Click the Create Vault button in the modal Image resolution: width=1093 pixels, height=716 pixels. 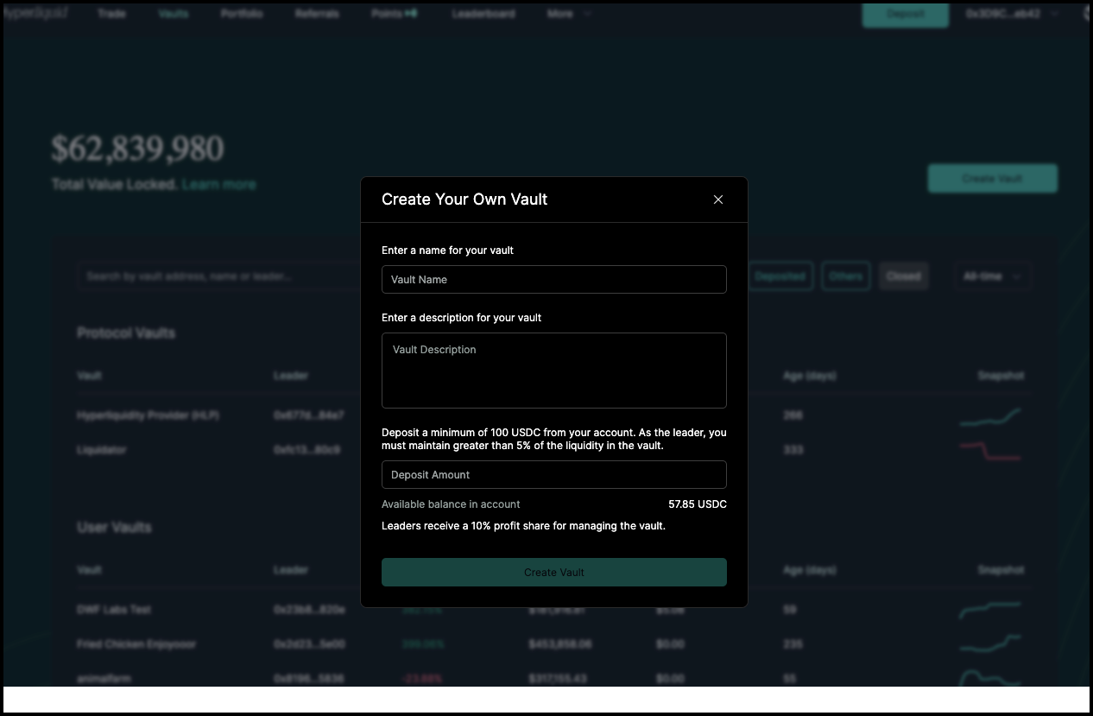(x=553, y=572)
